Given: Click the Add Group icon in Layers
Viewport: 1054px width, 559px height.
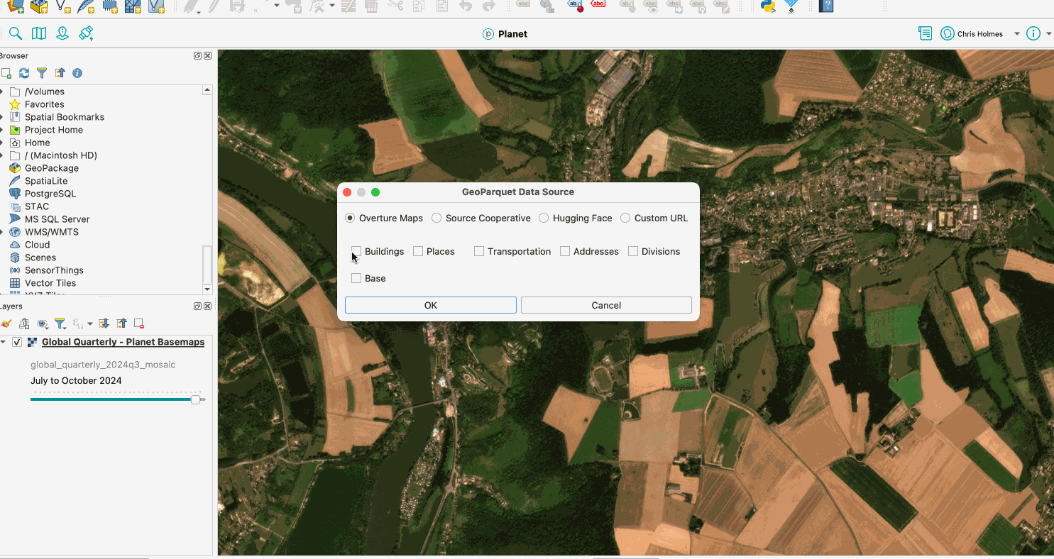Looking at the screenshot, I should coord(24,323).
